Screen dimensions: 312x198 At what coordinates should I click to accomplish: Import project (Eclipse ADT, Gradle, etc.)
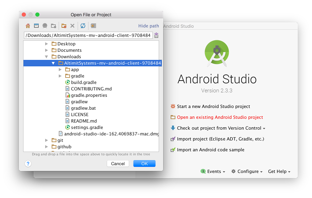(221, 139)
